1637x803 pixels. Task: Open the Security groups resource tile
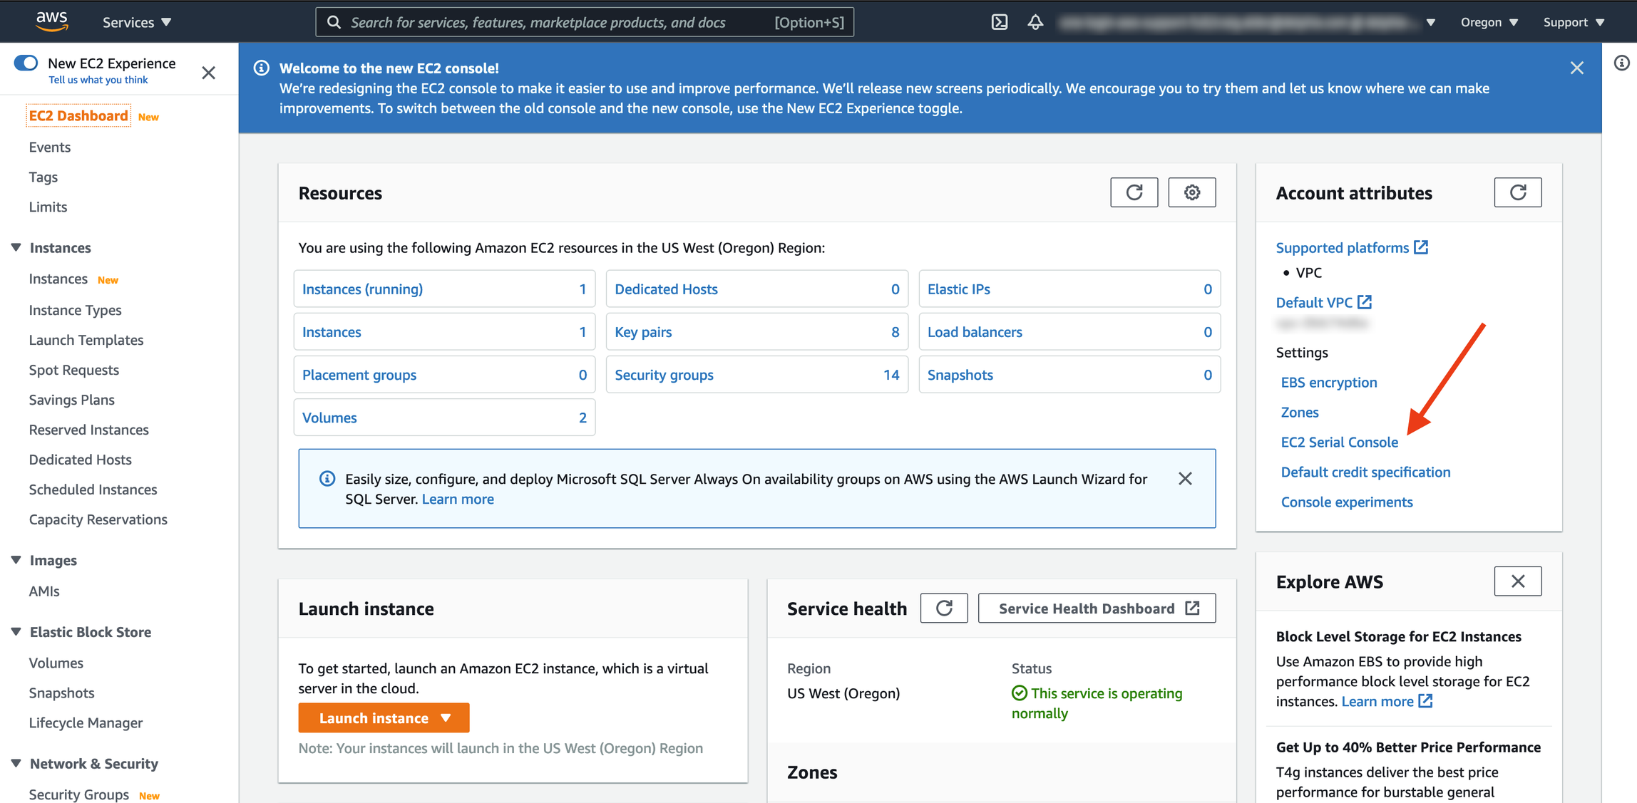tap(756, 375)
